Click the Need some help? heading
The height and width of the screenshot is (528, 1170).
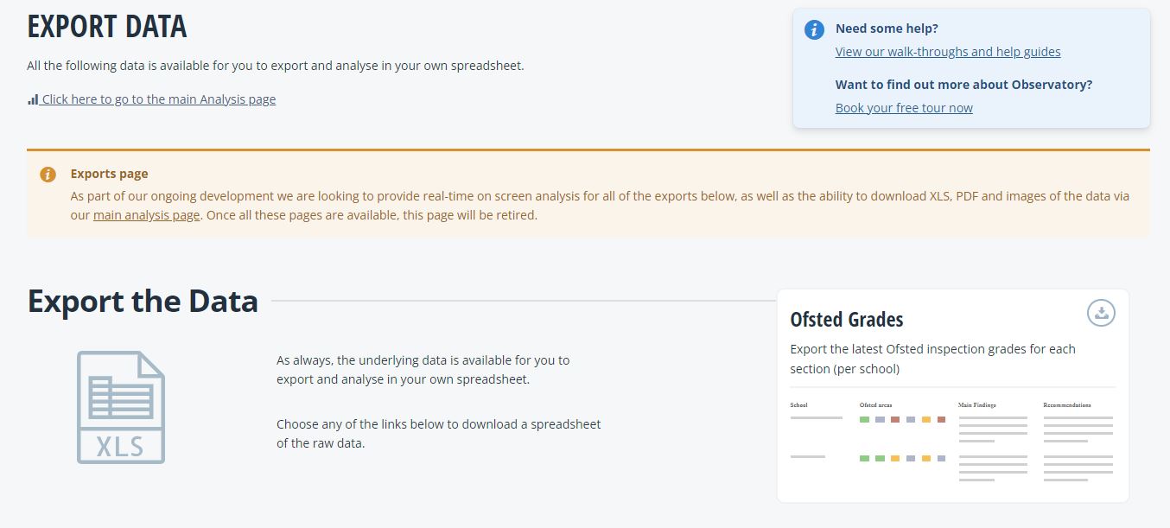coord(887,29)
